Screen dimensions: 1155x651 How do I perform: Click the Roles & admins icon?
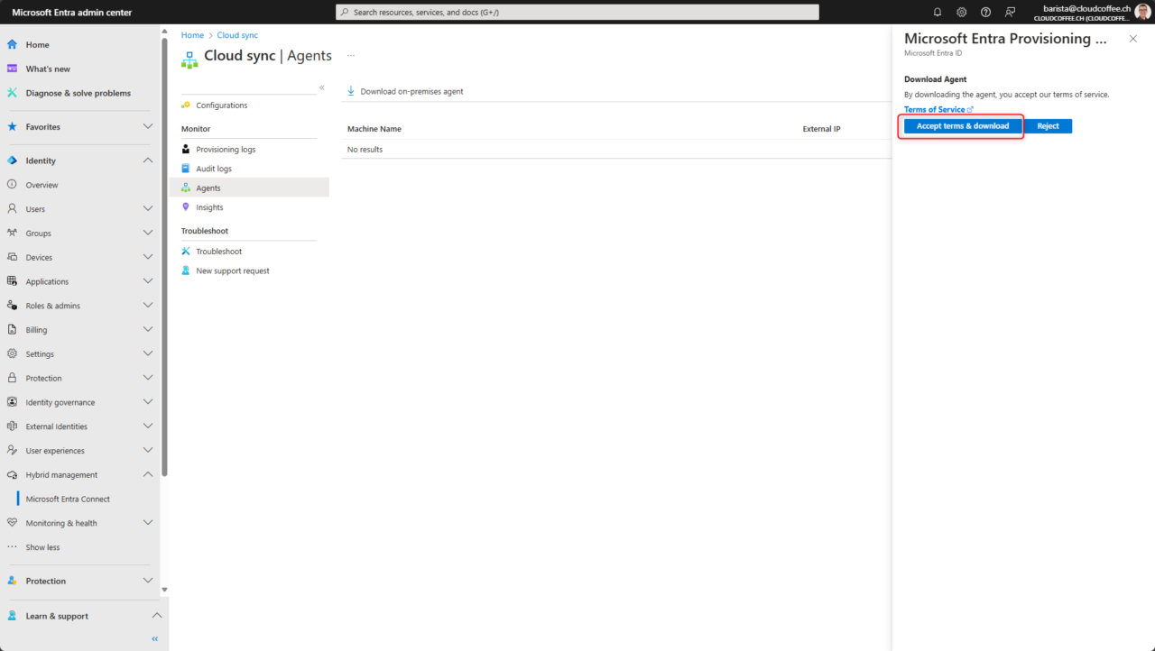tap(12, 306)
